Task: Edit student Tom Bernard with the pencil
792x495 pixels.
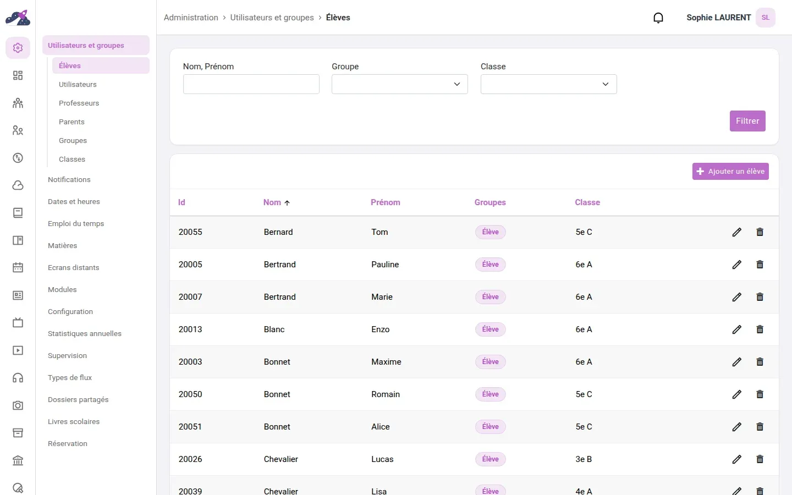Action: [737, 232]
